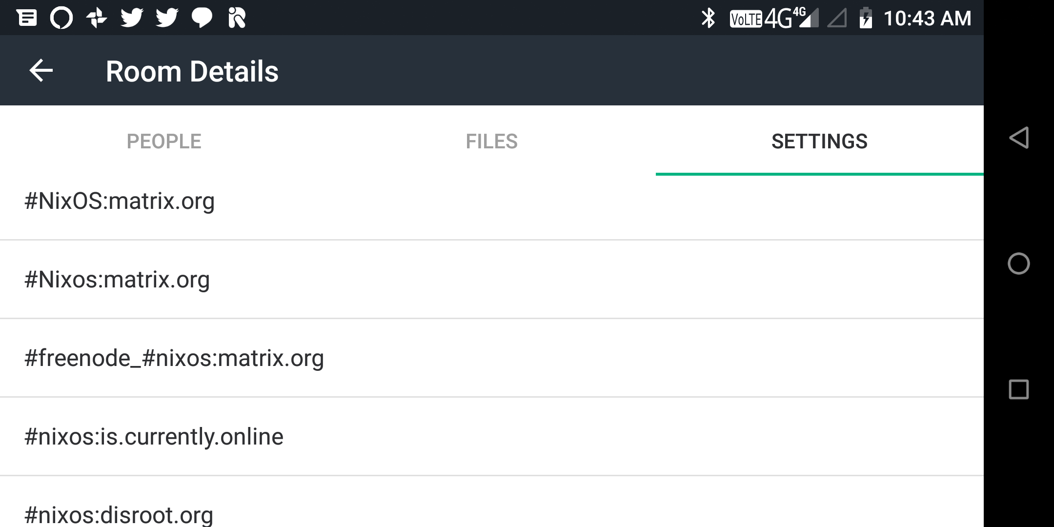Tap the battery charging icon
The width and height of the screenshot is (1054, 527).
pyautogui.click(x=866, y=18)
